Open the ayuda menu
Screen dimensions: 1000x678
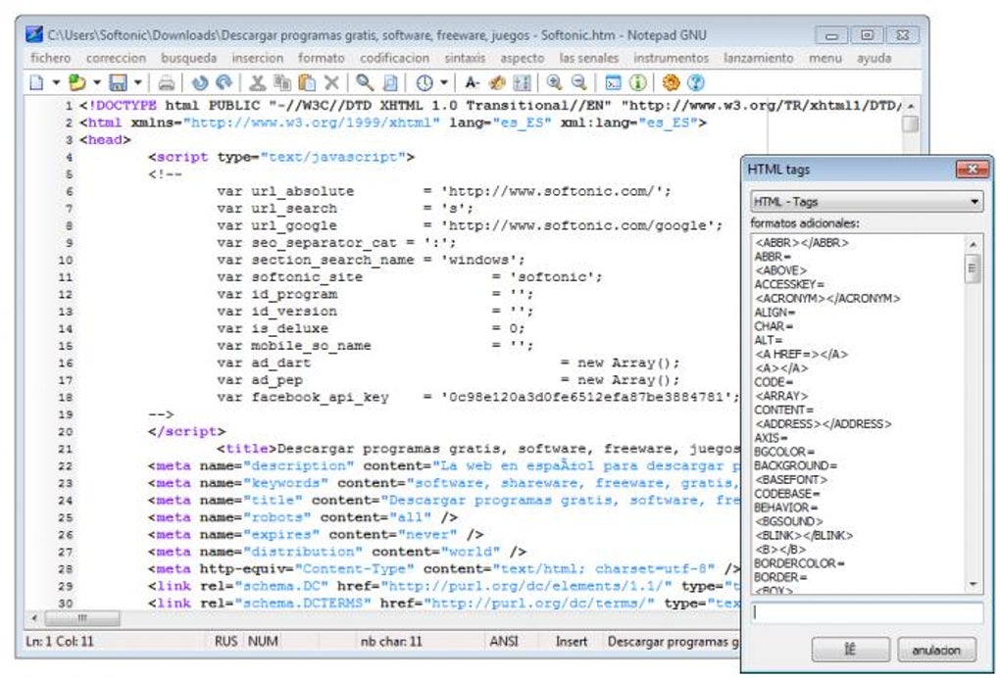pyautogui.click(x=874, y=58)
